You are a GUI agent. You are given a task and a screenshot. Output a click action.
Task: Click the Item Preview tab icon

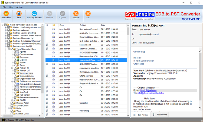tap(135, 115)
